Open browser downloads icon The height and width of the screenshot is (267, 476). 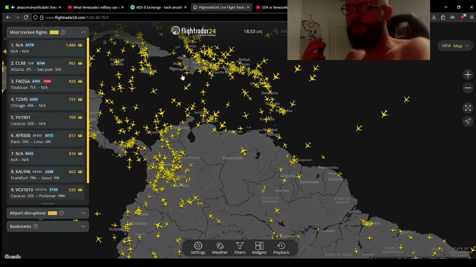point(434,17)
